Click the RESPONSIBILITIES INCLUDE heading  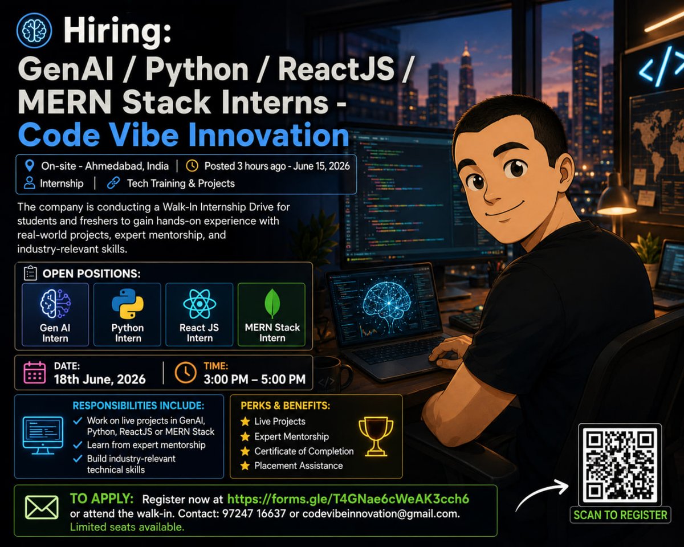coord(138,406)
